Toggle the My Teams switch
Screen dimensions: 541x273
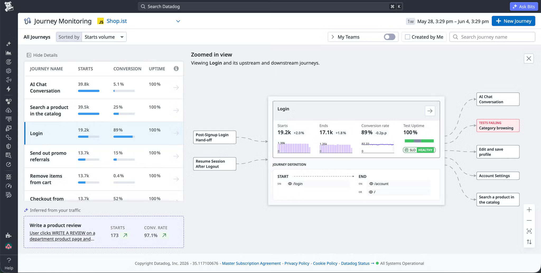pos(389,37)
